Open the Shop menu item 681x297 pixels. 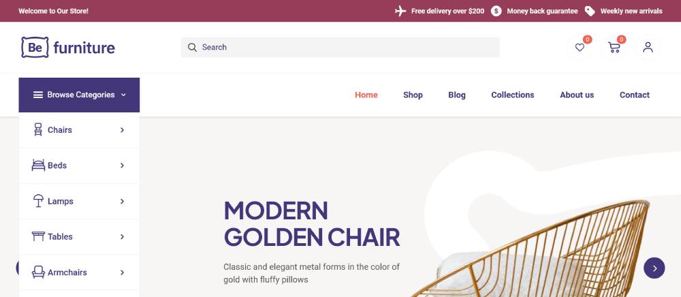413,95
